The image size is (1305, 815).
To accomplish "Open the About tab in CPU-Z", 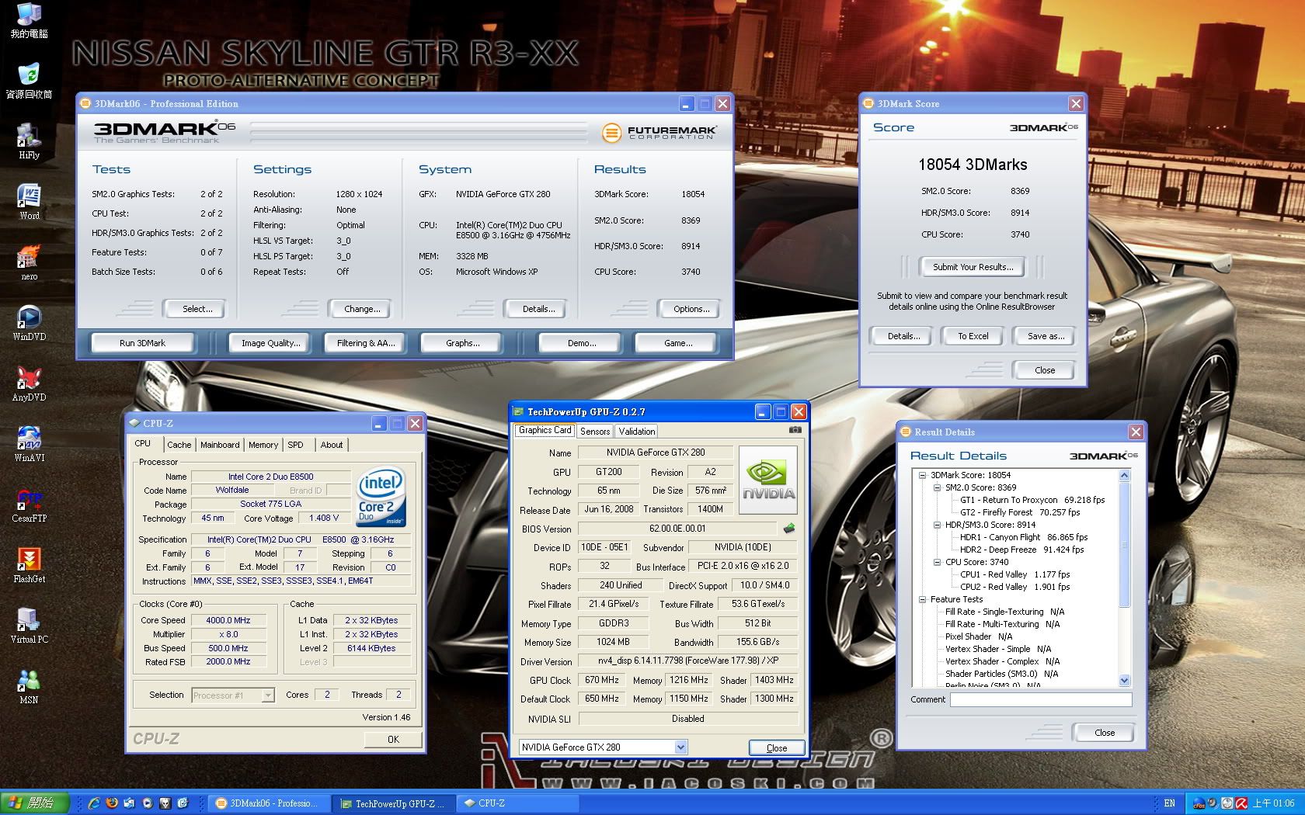I will [332, 445].
